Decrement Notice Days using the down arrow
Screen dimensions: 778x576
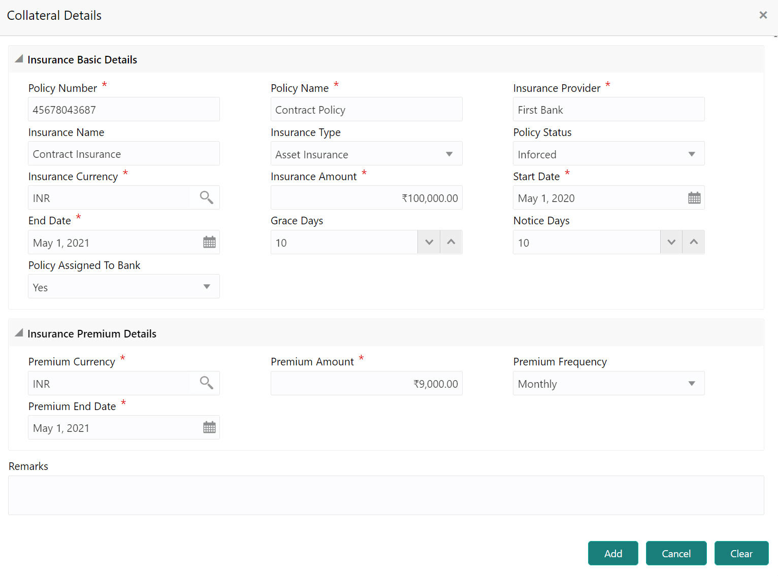pyautogui.click(x=671, y=242)
